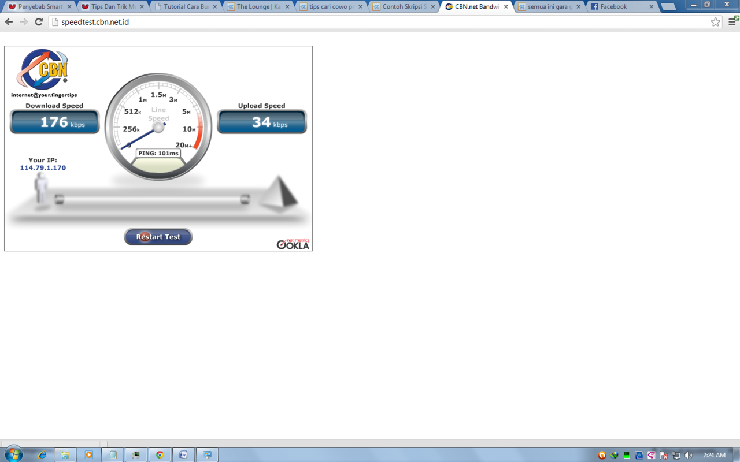Click the Upload Speed 34 kbps readout
This screenshot has width=740, height=462.
(x=262, y=122)
